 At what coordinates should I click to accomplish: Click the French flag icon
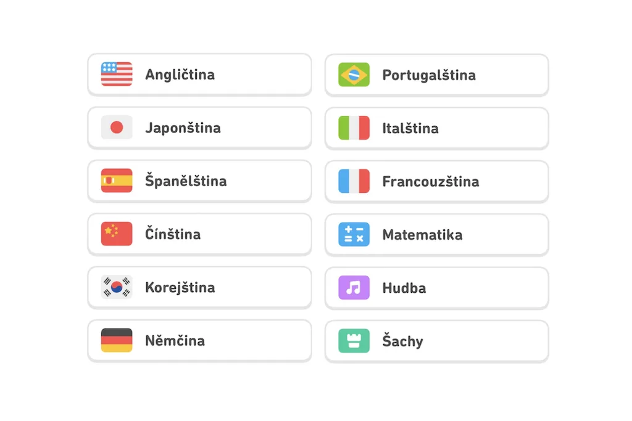click(353, 181)
